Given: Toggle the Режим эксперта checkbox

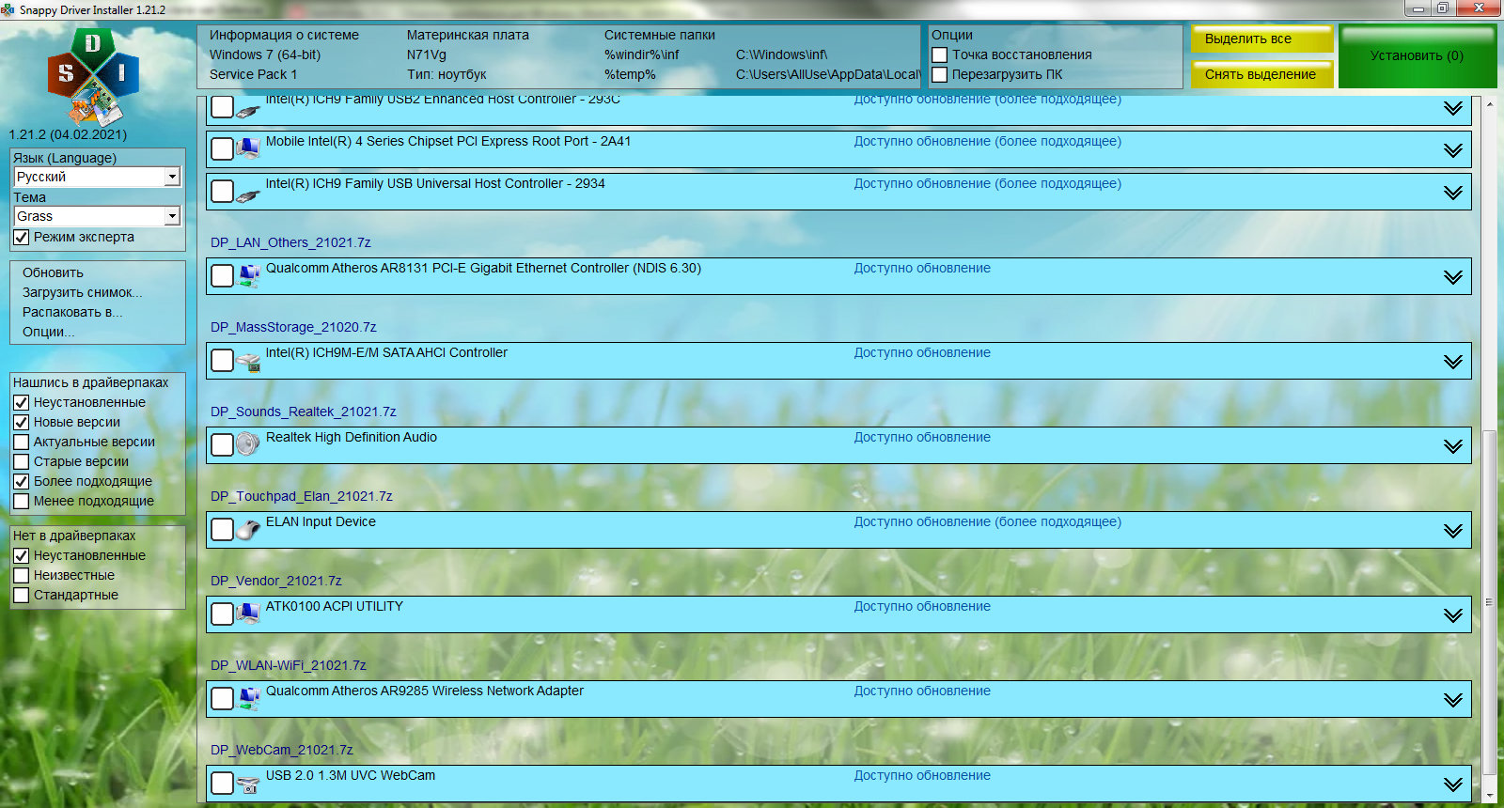Looking at the screenshot, I should click(x=22, y=238).
